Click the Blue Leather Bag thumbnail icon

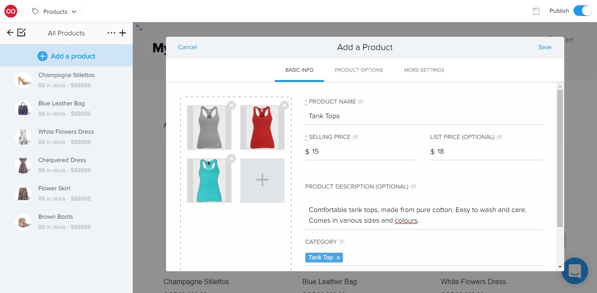(x=23, y=109)
